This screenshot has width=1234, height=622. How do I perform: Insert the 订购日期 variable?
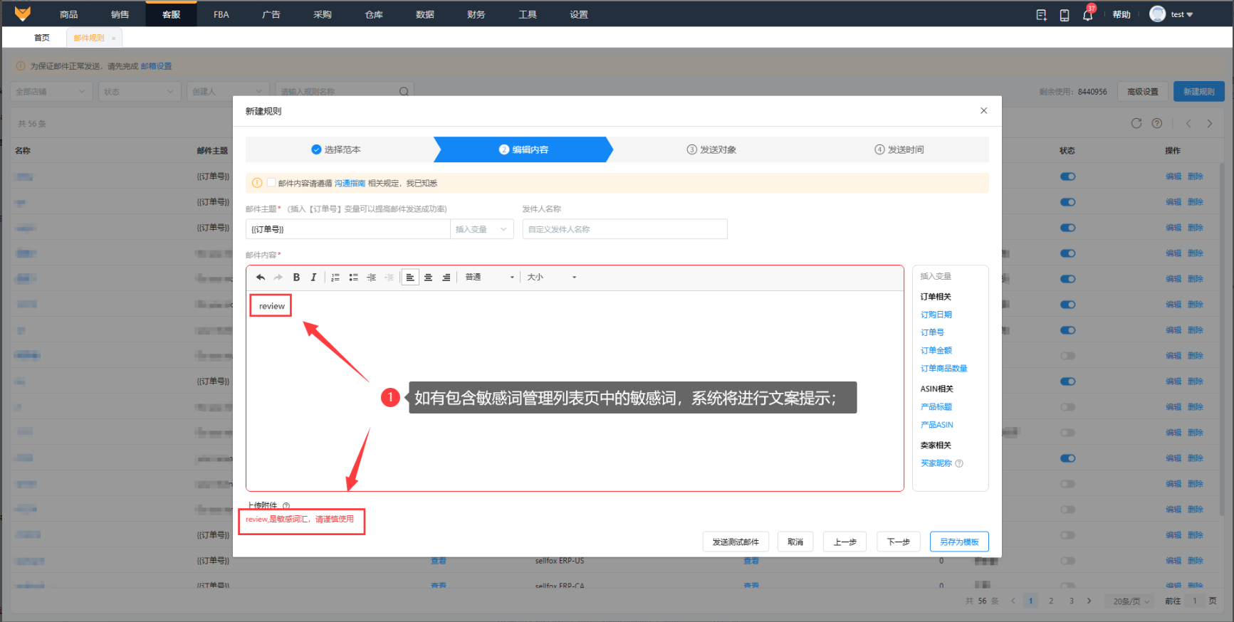tap(936, 315)
